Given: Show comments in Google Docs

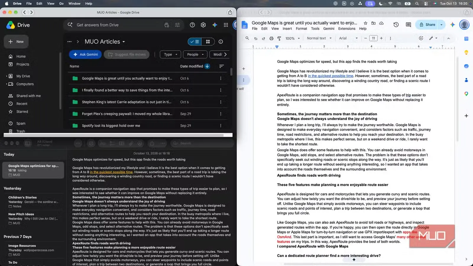Looking at the screenshot, I should [x=408, y=25].
